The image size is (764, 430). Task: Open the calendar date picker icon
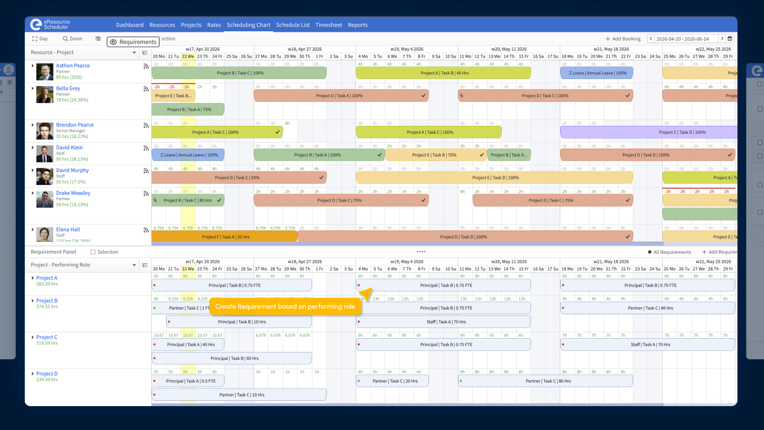pos(730,39)
